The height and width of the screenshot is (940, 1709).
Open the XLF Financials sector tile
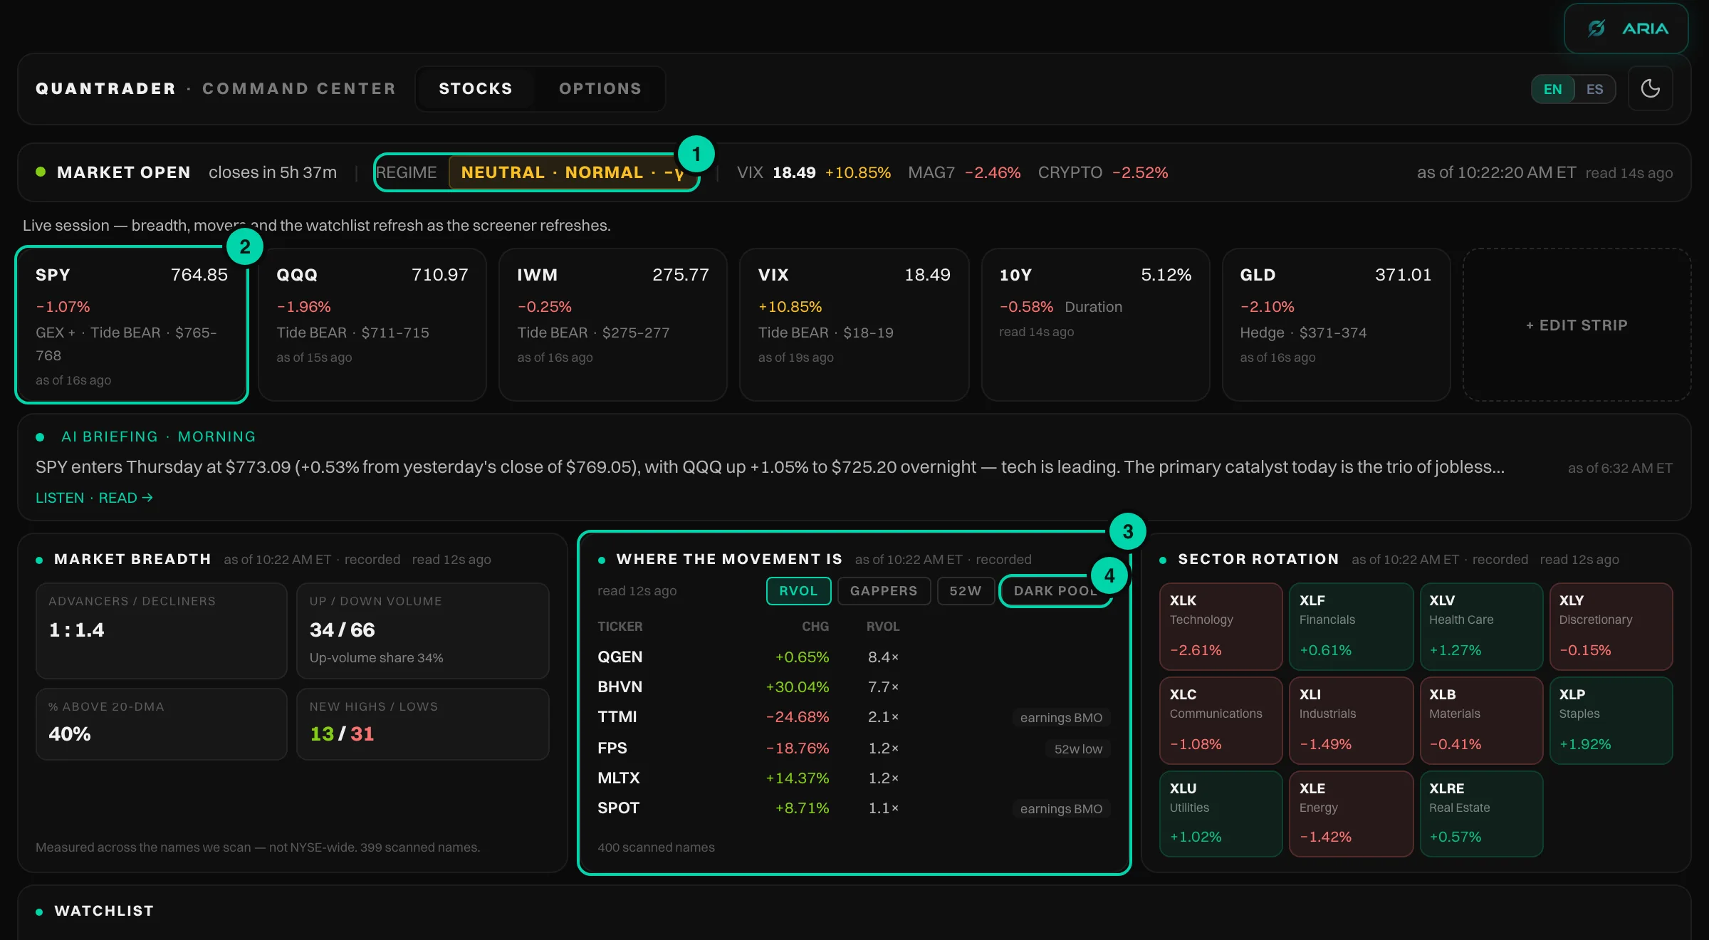(1351, 627)
